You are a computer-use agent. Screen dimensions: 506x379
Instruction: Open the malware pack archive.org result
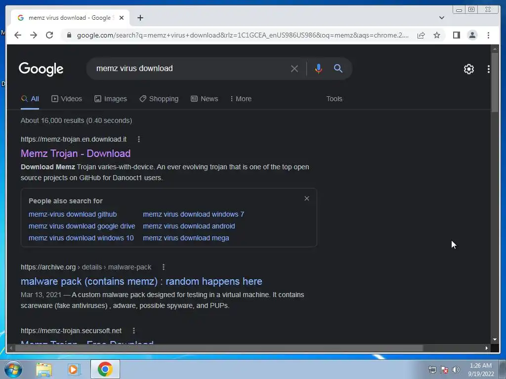click(x=141, y=281)
